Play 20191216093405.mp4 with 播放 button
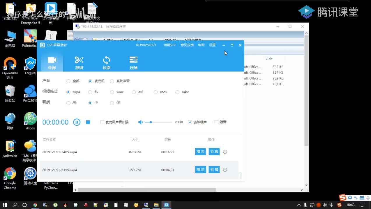Viewport: 371px width, 209px height. point(200,152)
